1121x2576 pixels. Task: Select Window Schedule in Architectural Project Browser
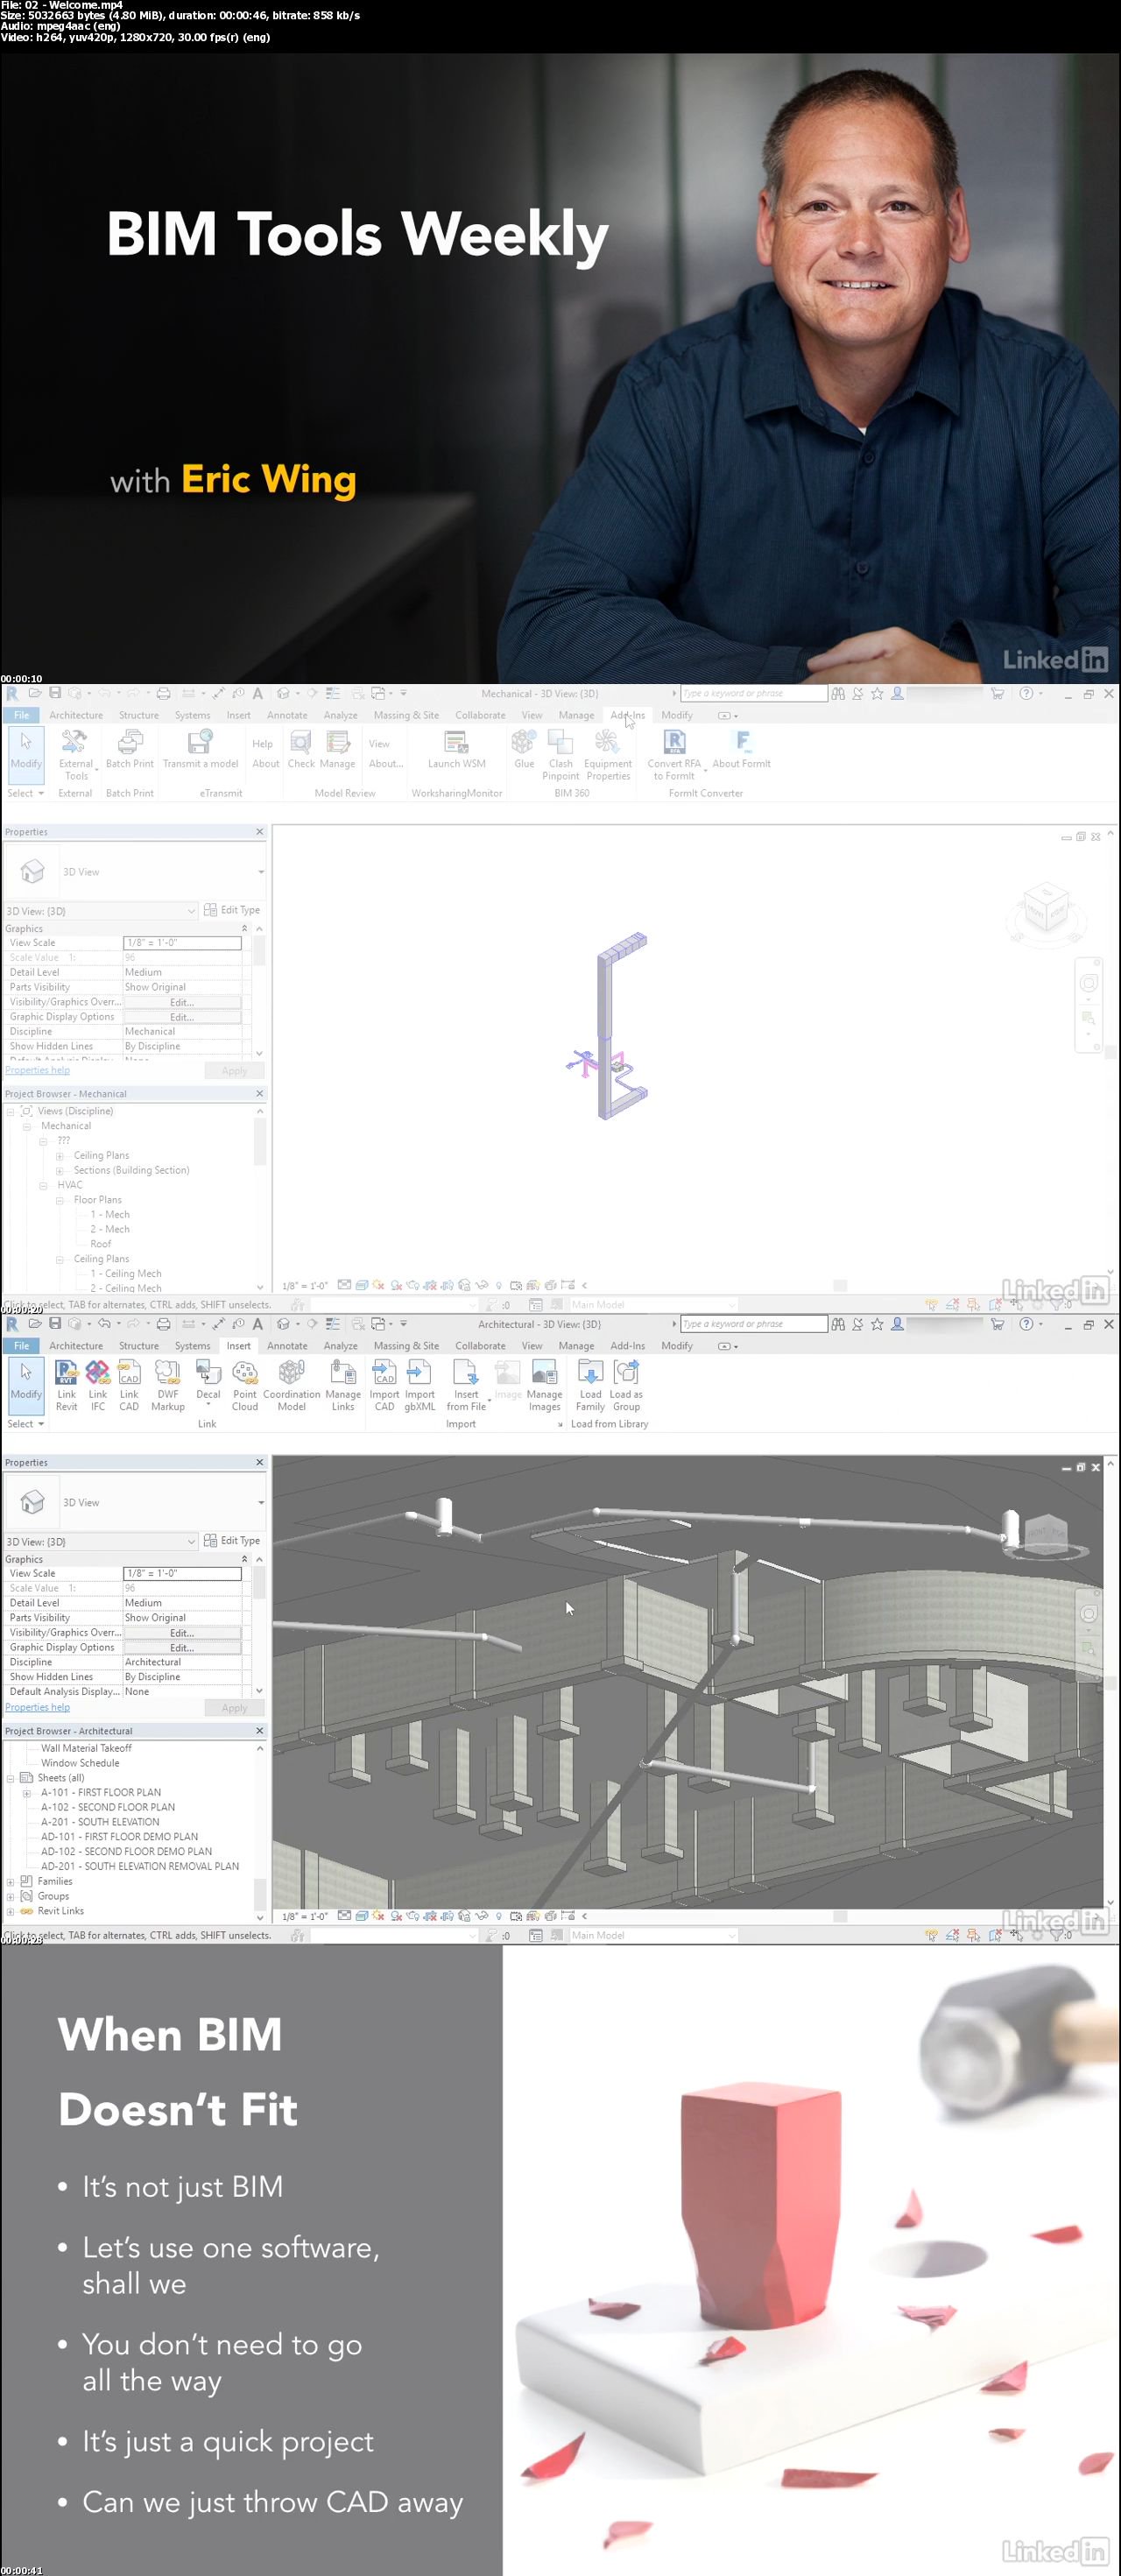pos(80,1764)
